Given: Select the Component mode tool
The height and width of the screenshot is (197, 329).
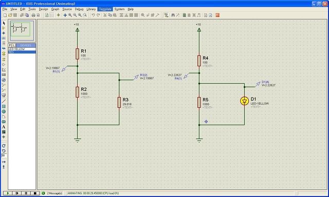Looking at the screenshot, I should point(4,28).
